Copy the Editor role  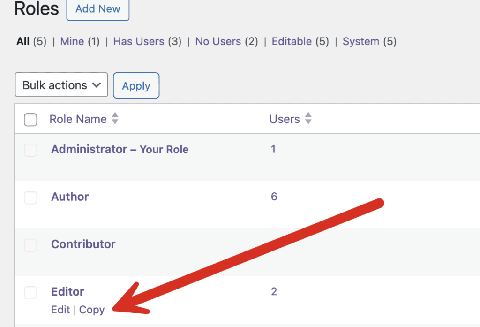pos(92,310)
